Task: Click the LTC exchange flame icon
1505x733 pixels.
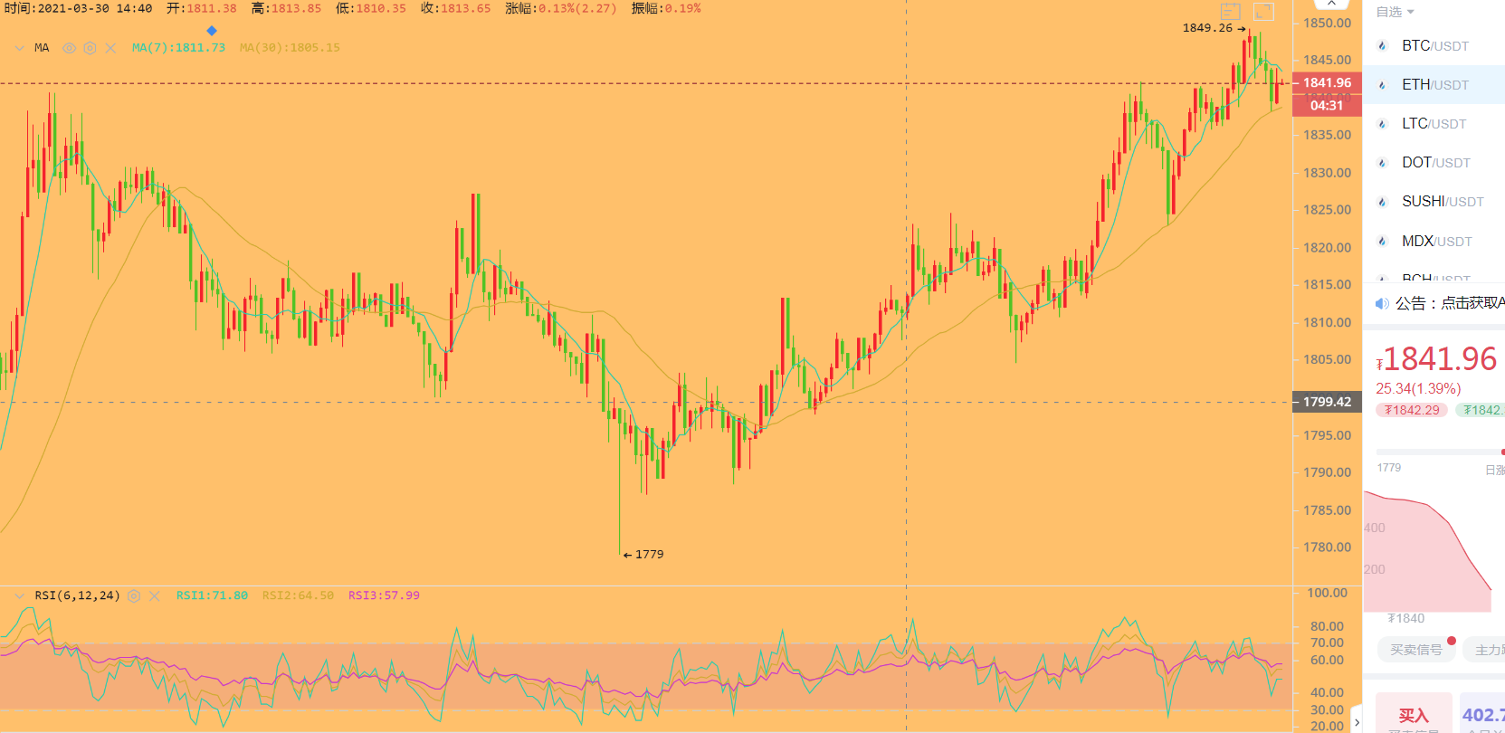Action: pyautogui.click(x=1382, y=124)
